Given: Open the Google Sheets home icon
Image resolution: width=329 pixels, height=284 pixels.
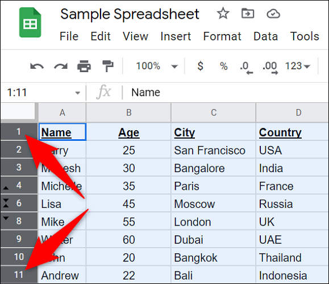Looking at the screenshot, I should click(x=30, y=23).
